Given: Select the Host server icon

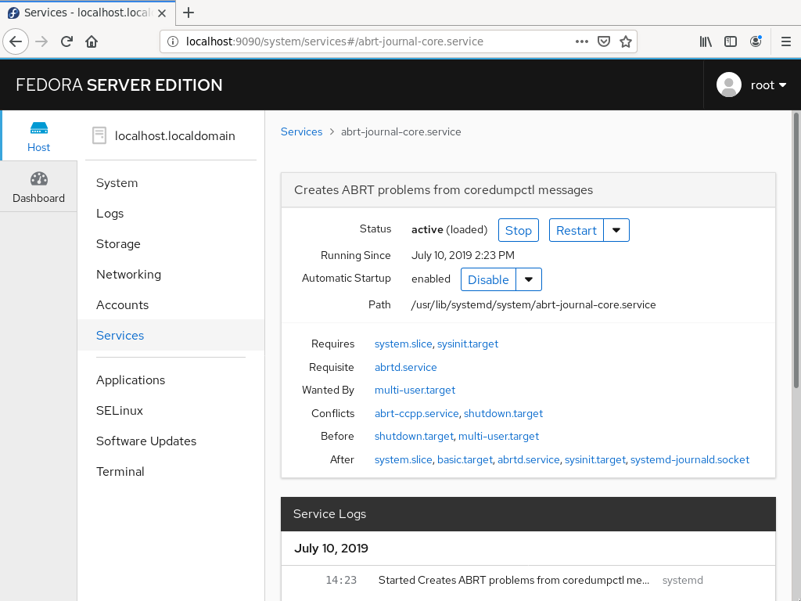Looking at the screenshot, I should [x=39, y=128].
